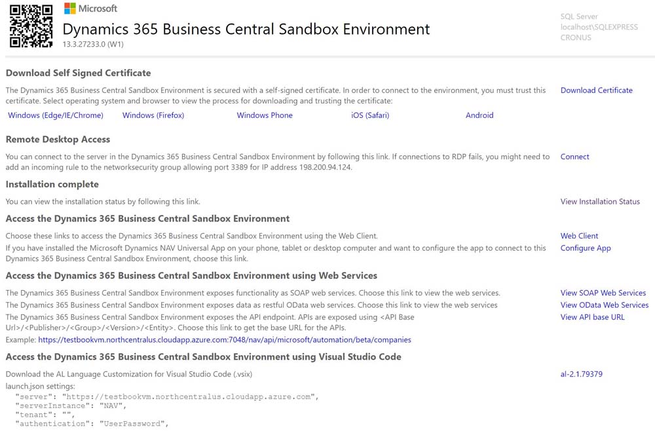655x431 pixels.
Task: Open the Download Certificate link
Action: point(596,90)
